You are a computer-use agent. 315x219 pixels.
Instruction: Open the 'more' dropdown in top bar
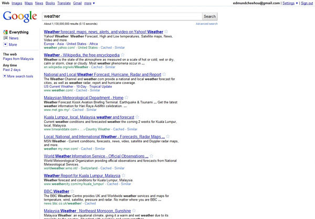tap(89, 3)
